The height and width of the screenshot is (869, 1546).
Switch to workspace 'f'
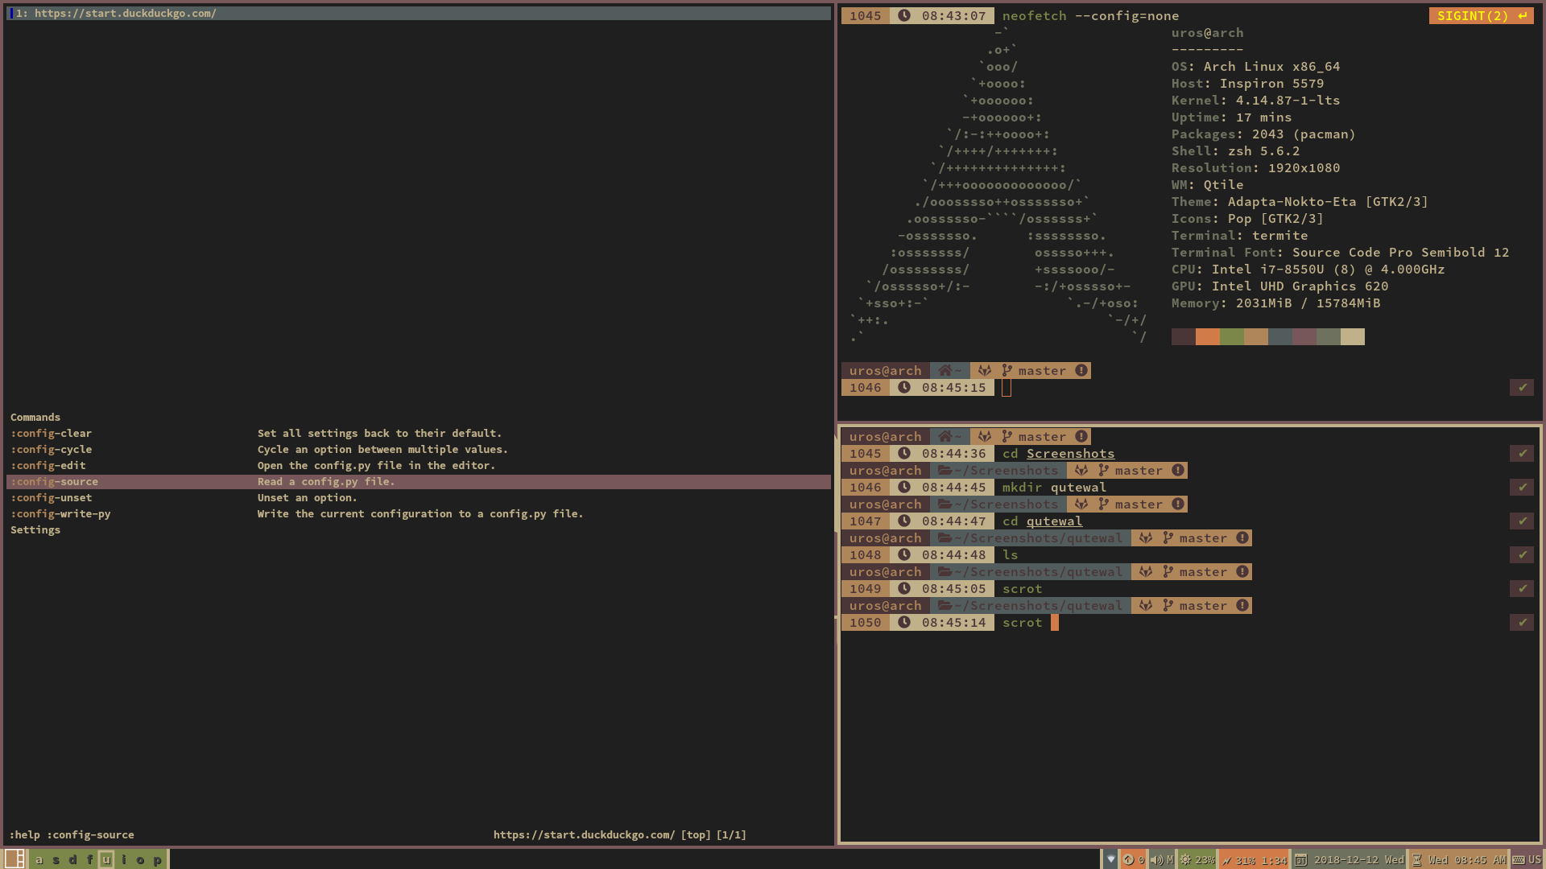89,859
